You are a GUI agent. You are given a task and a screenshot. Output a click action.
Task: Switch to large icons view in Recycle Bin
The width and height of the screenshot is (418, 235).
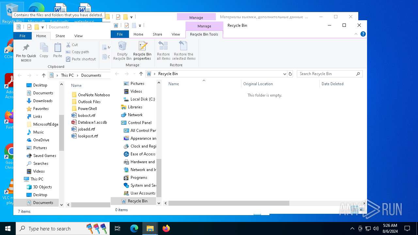pos(362,210)
